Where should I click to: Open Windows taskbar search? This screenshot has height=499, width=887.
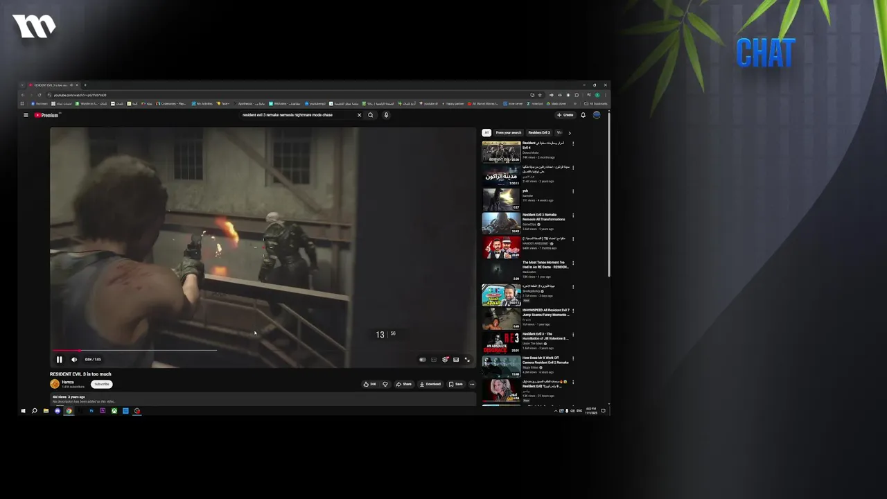(x=35, y=411)
